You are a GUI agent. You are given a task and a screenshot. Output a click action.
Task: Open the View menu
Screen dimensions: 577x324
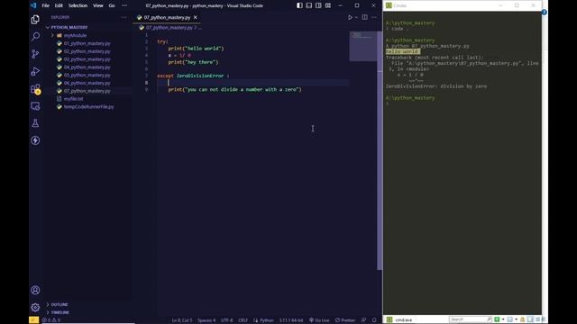98,5
